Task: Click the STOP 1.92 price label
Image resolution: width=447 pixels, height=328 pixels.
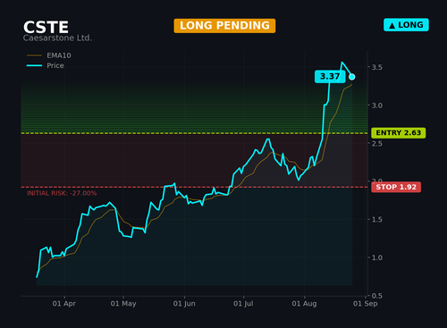Action: (396, 187)
